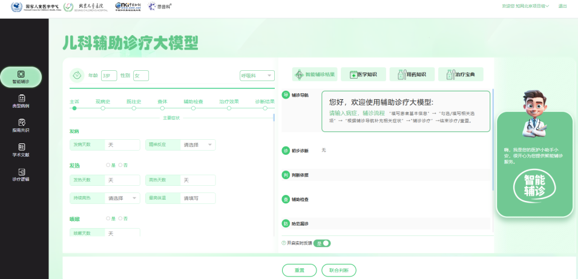Click the 联合判断 button
Viewport: 578px width, 279px height.
tap(338, 270)
